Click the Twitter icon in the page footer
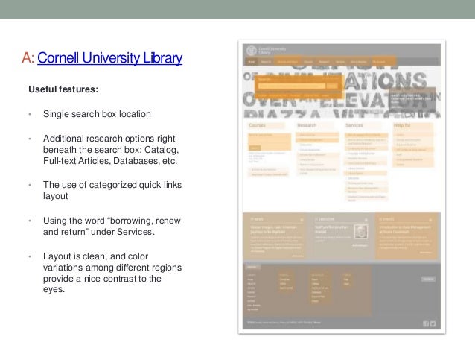This screenshot has height=357, width=475. point(433,324)
